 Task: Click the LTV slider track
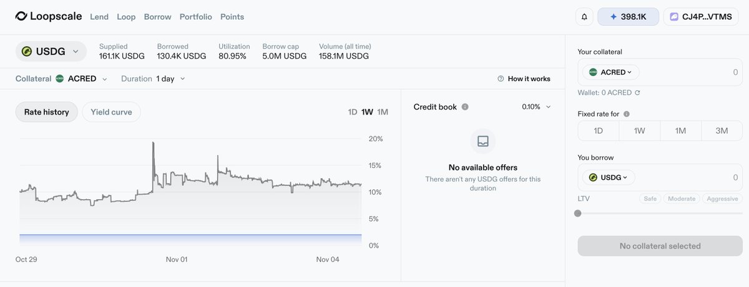pyautogui.click(x=660, y=213)
